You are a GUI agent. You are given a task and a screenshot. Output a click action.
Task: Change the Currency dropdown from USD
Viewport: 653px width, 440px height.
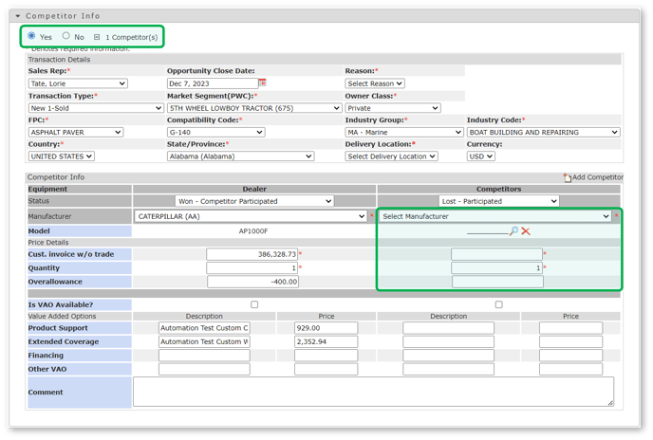(482, 156)
